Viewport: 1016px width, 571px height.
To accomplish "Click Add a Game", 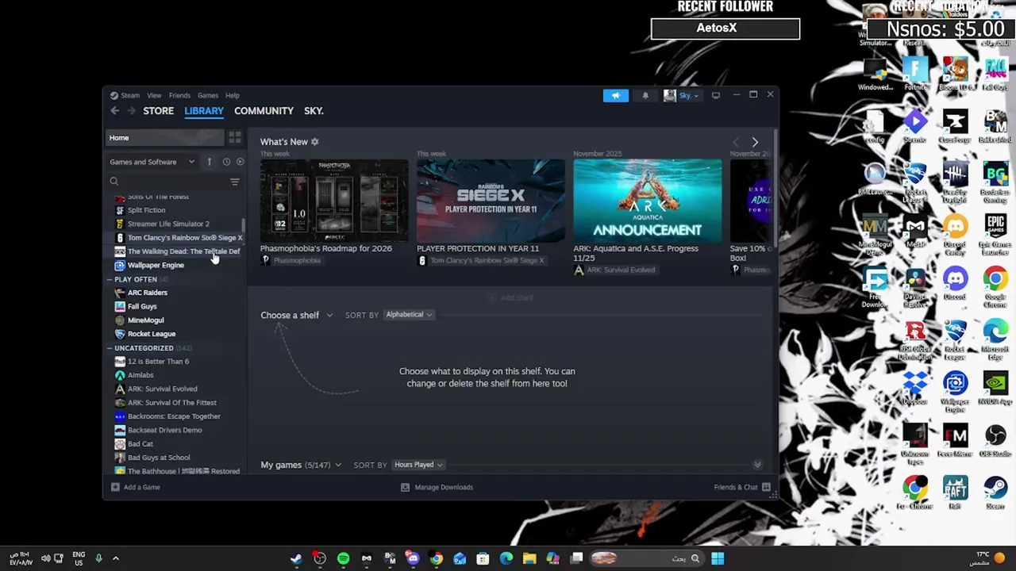I will [x=136, y=487].
